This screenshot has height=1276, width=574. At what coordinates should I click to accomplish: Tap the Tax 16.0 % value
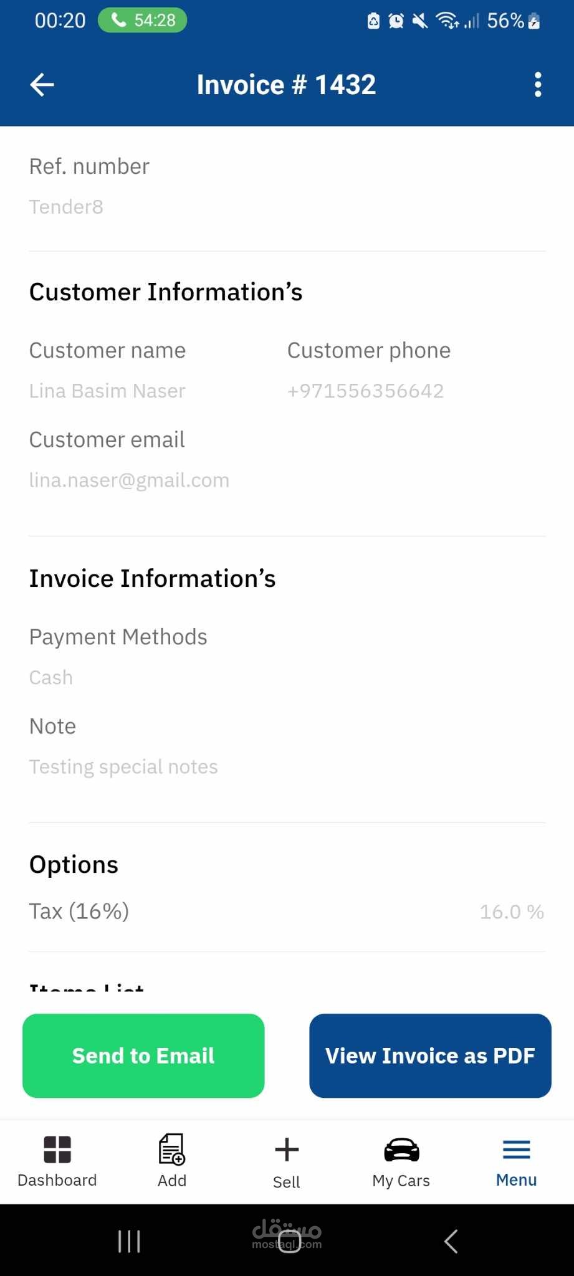pyautogui.click(x=511, y=912)
